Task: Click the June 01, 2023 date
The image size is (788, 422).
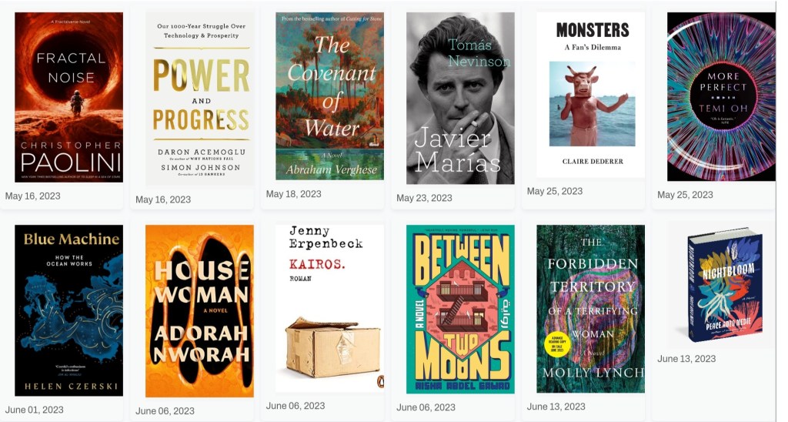Action: [34, 410]
